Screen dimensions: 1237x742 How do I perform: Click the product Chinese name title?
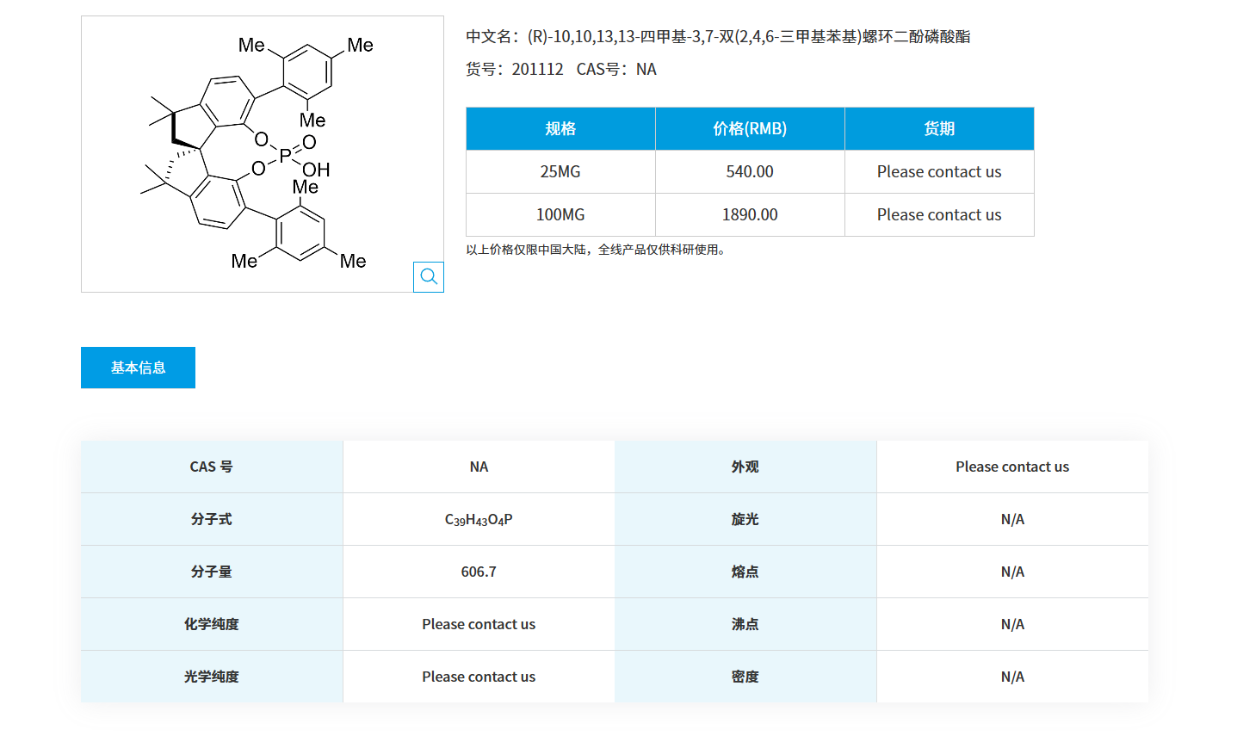(x=718, y=37)
